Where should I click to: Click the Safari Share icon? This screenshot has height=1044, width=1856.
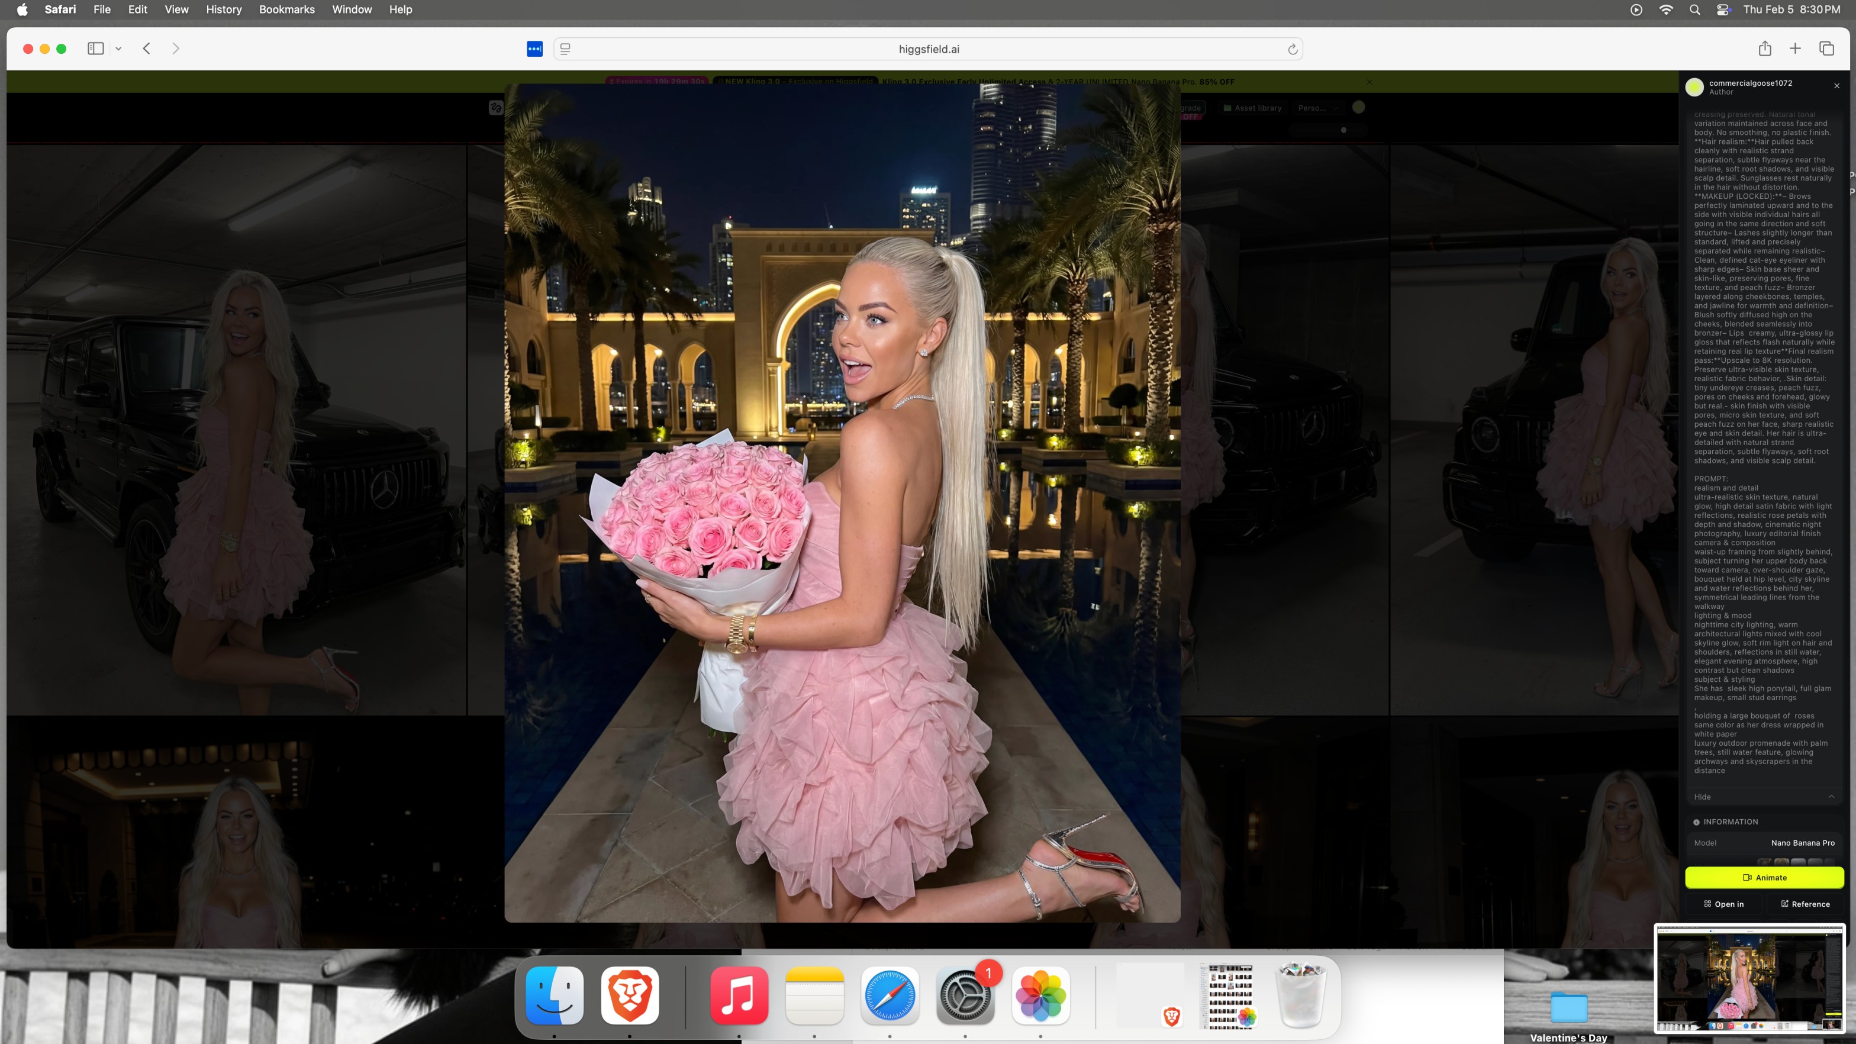(x=1764, y=49)
